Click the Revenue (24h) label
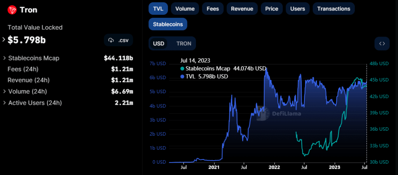The height and width of the screenshot is (175, 398). (x=28, y=80)
